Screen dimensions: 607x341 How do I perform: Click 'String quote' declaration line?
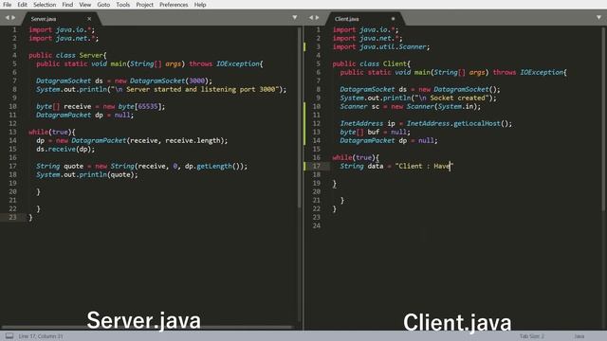(x=141, y=166)
